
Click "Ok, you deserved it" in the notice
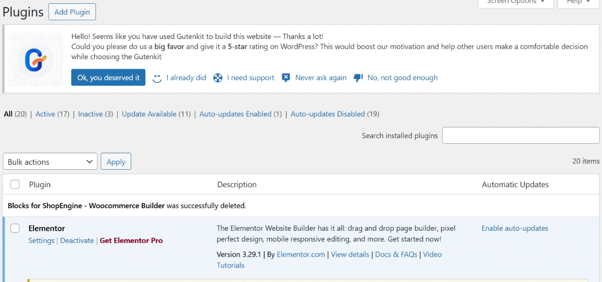[x=108, y=77]
